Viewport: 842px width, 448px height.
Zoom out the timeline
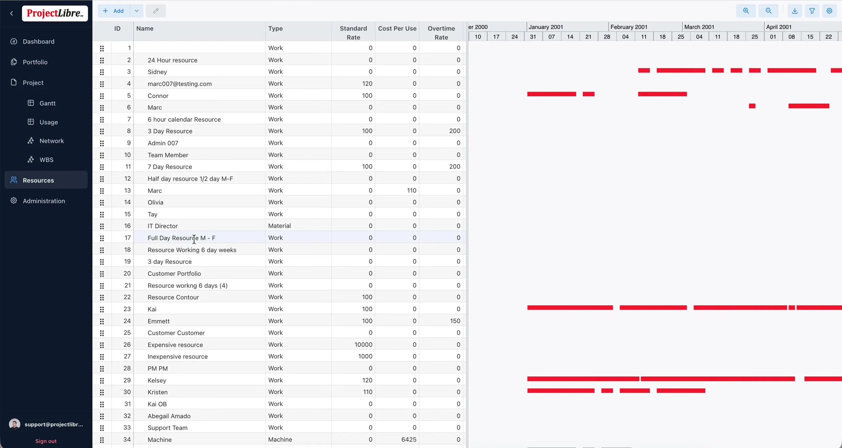[x=768, y=11]
